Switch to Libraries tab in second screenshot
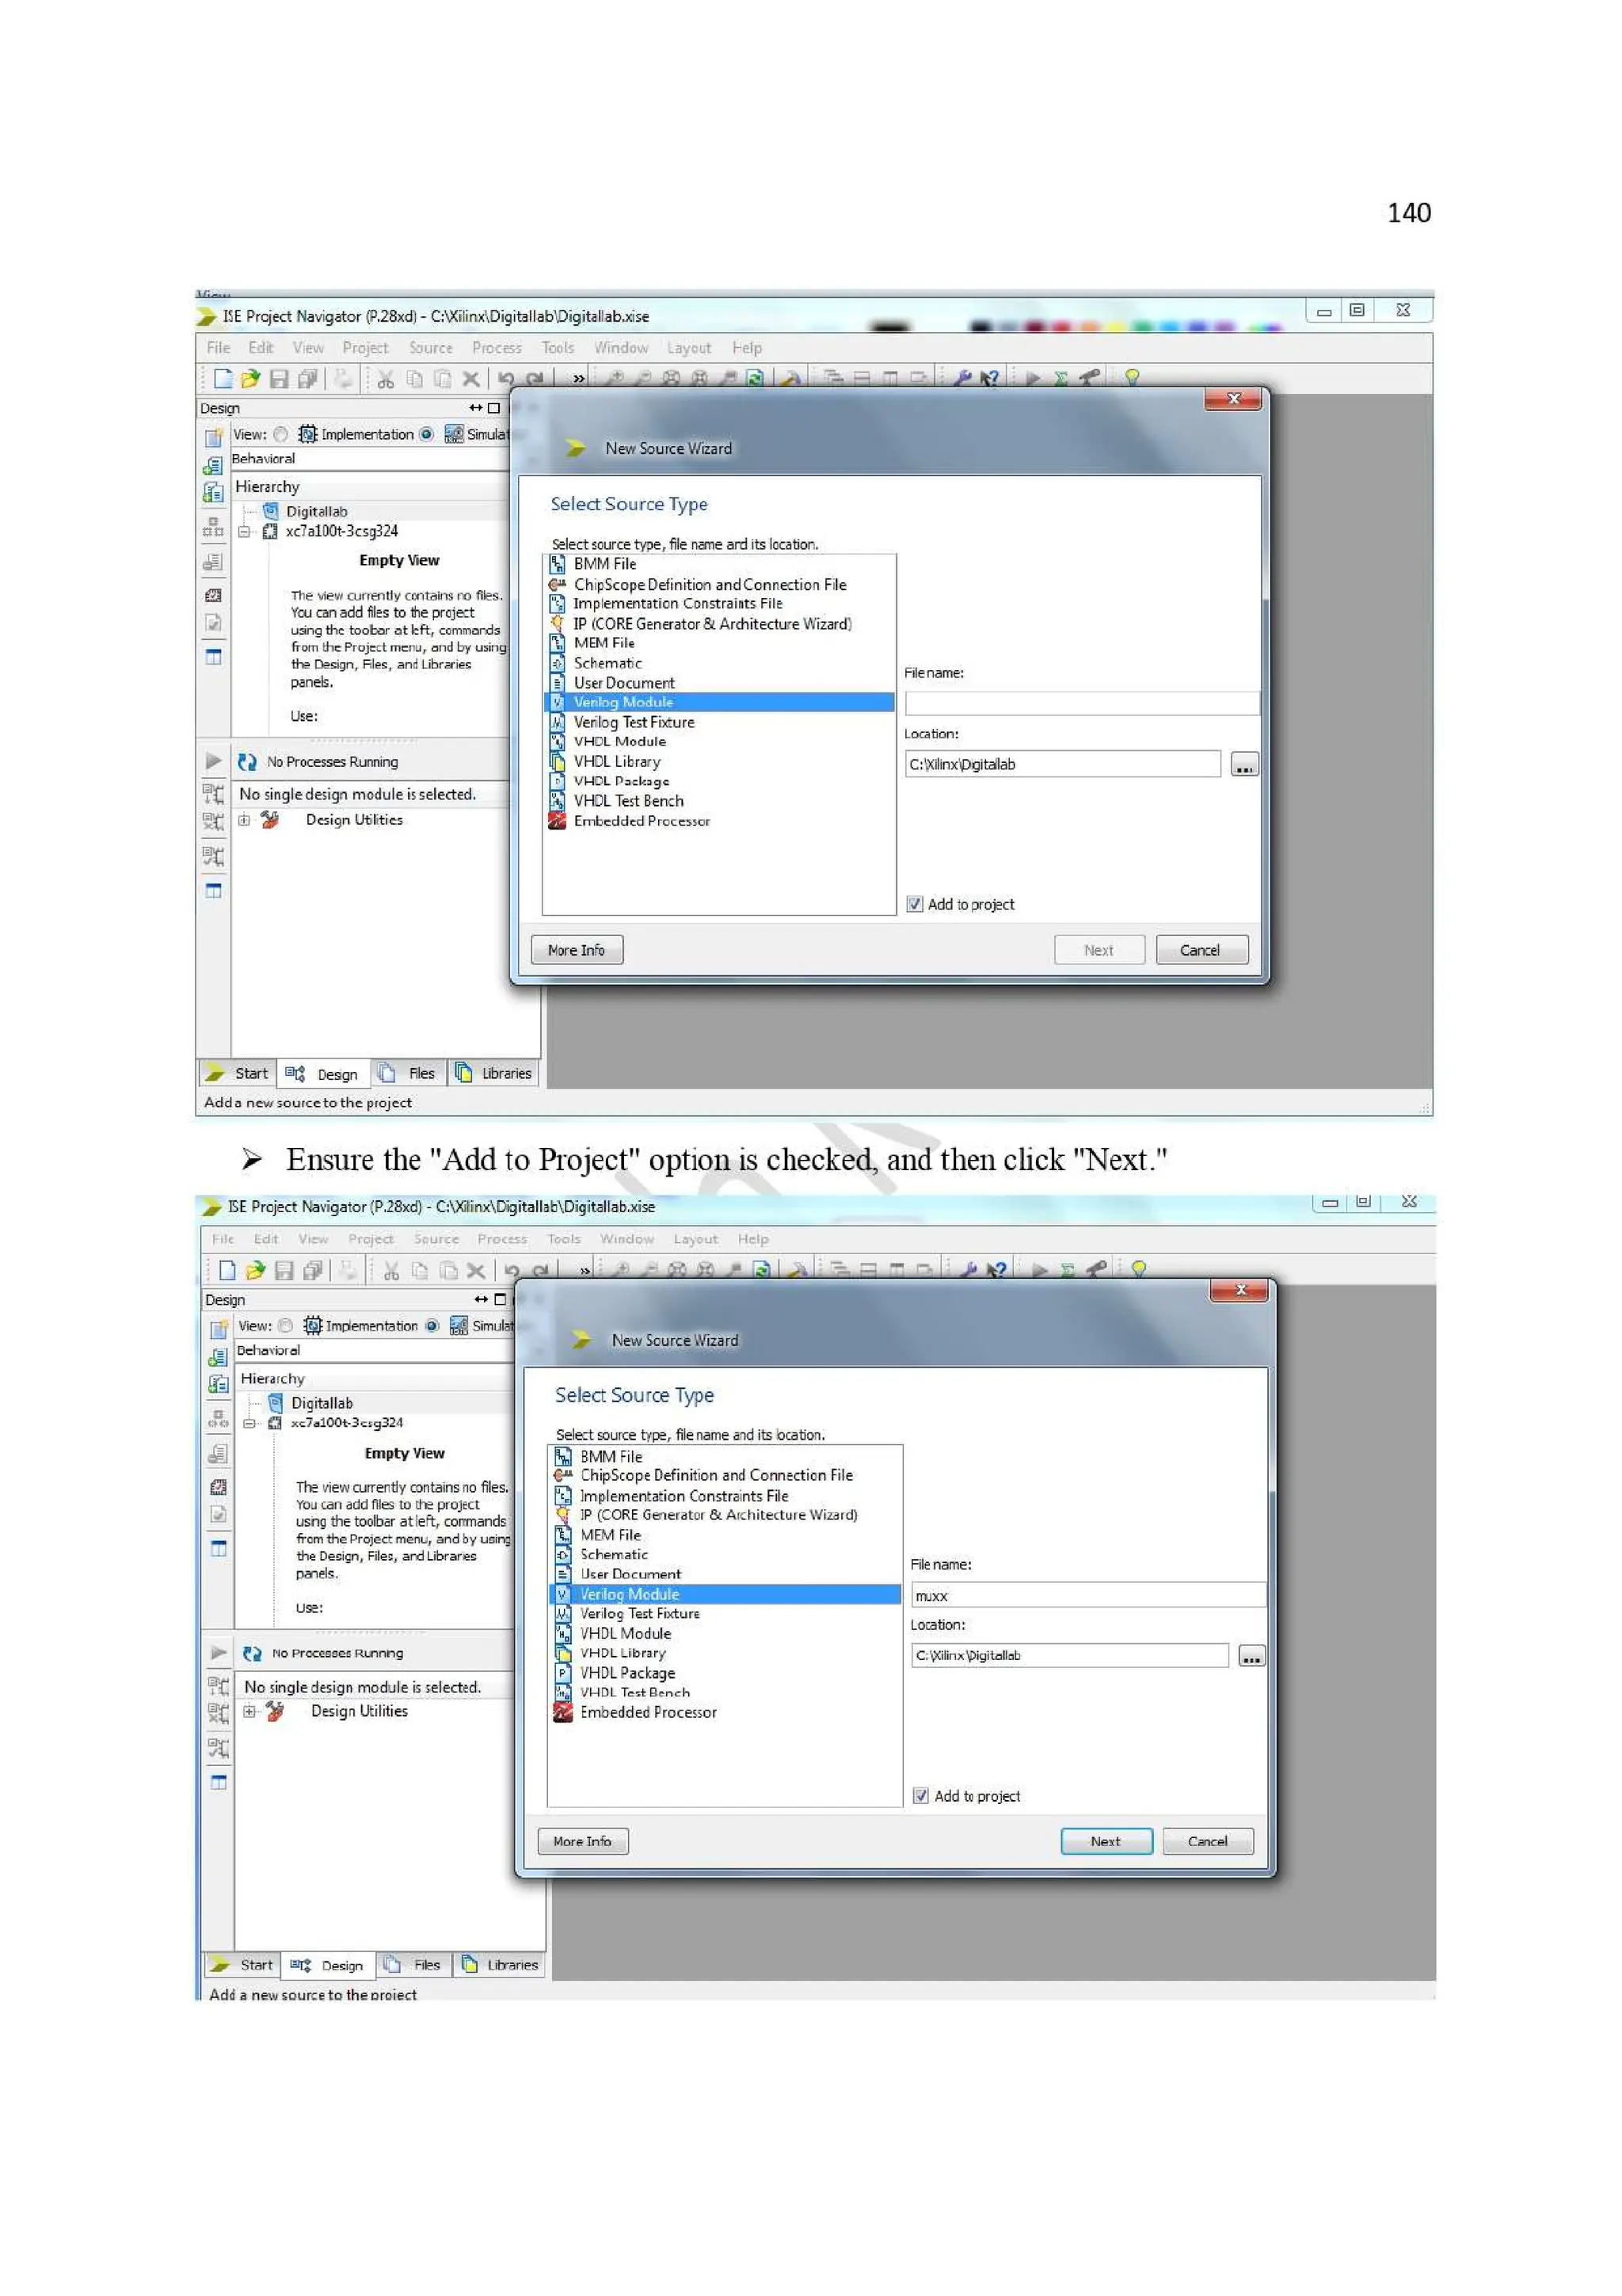Screen dimensions: 1622x2296 coord(500,1965)
